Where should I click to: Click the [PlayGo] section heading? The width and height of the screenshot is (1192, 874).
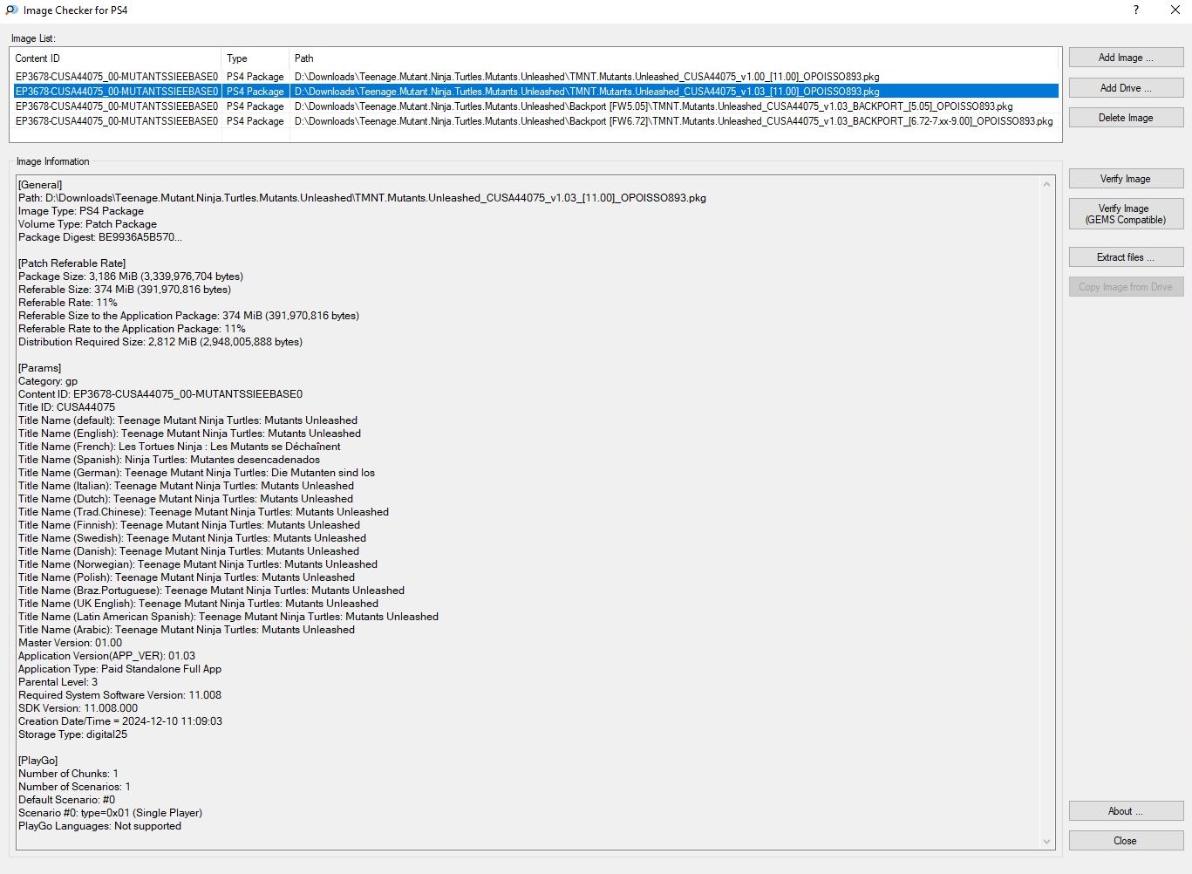pos(37,761)
